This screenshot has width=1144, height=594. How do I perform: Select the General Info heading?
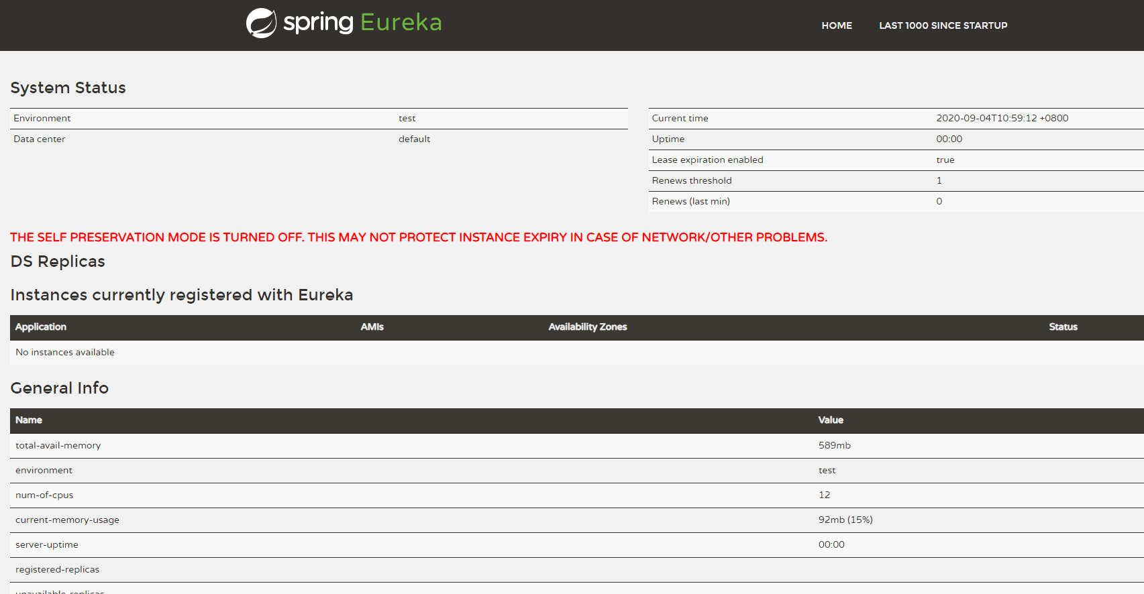[59, 388]
